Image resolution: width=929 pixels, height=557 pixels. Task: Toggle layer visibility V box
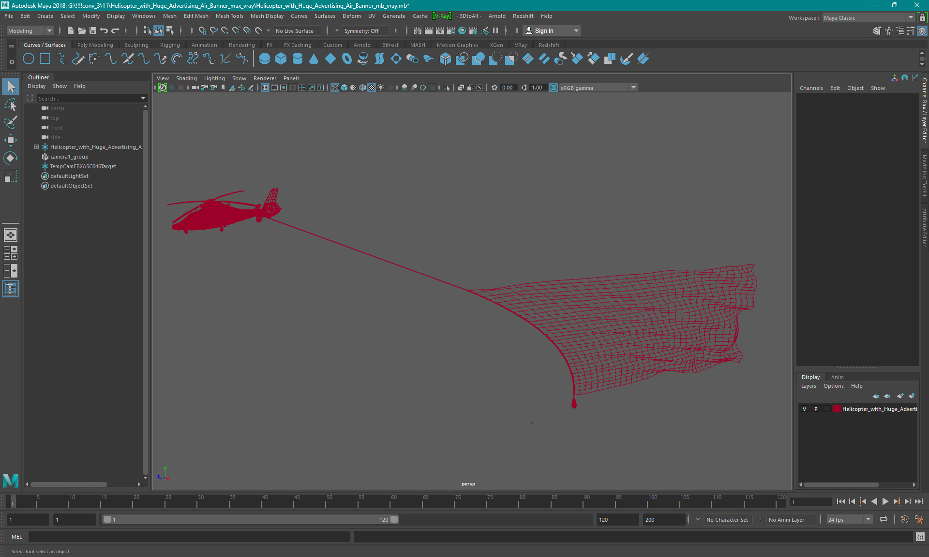(805, 409)
